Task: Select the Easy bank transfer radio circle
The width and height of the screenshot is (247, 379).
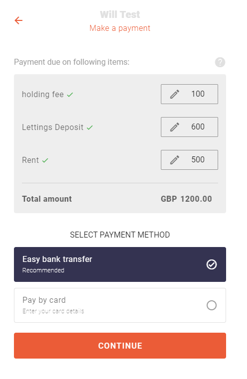Action: pyautogui.click(x=212, y=264)
